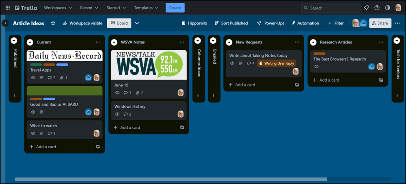Open the Workspace visible setting
The height and width of the screenshot is (184, 406).
coord(82,23)
